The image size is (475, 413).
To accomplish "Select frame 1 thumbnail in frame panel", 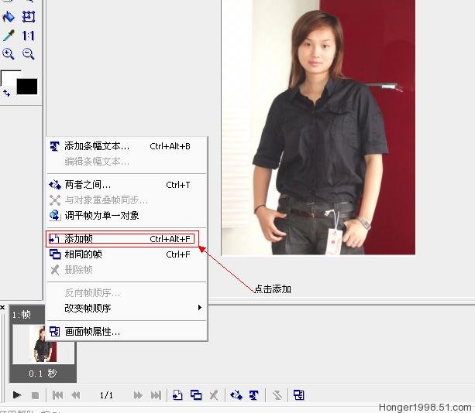I will click(43, 343).
